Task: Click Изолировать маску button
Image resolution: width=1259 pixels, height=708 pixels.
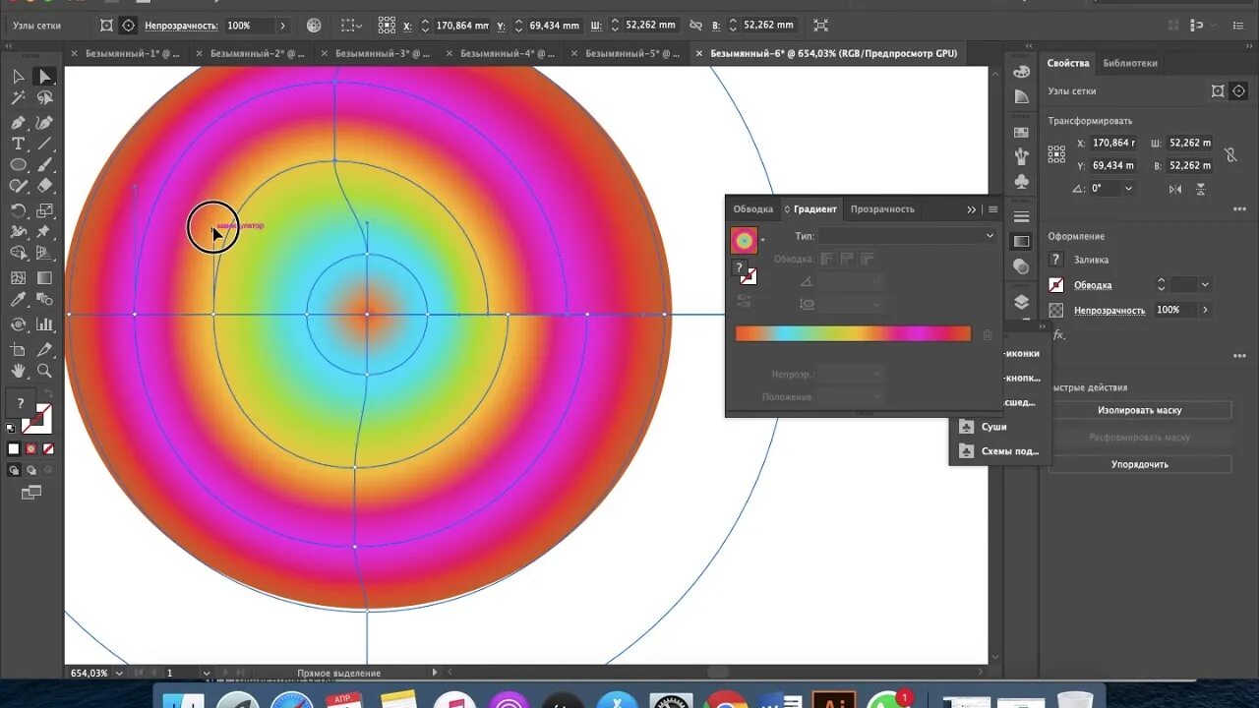Action: (1140, 410)
